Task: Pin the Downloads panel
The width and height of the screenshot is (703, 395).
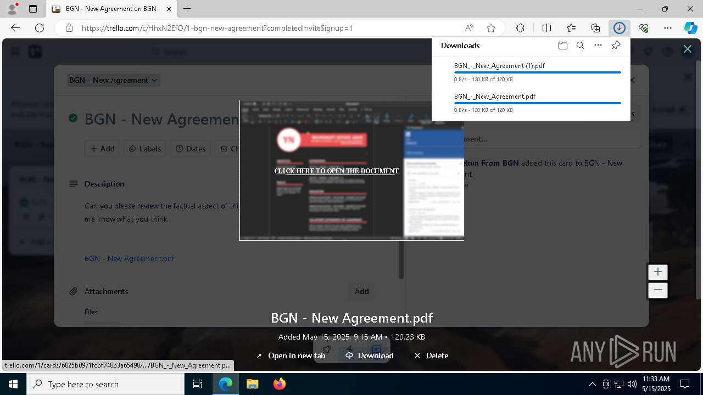Action: coord(616,46)
